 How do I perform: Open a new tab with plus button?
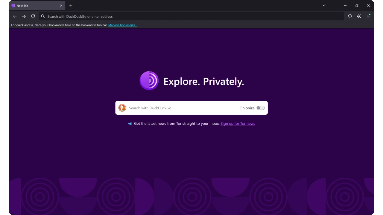pyautogui.click(x=71, y=6)
